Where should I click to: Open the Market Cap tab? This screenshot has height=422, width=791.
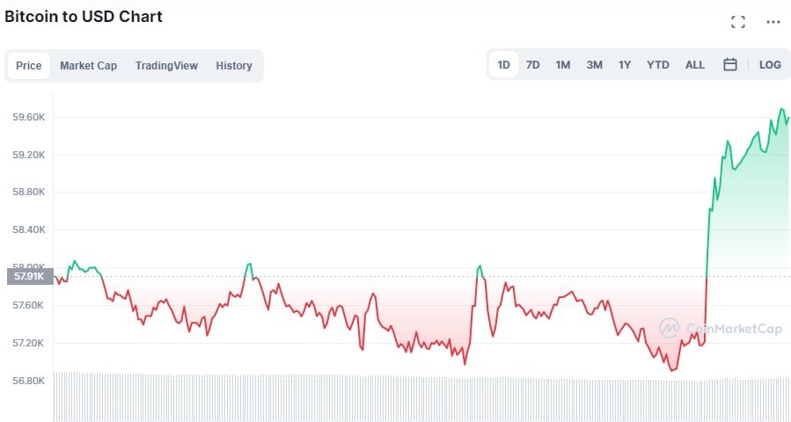[88, 66]
